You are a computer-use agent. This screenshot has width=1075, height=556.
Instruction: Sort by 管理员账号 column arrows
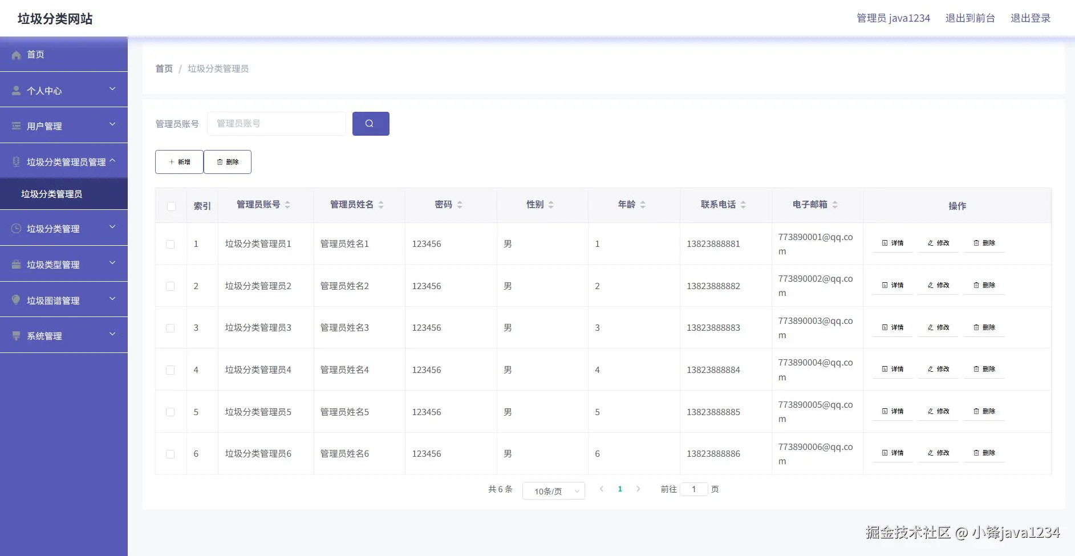287,205
